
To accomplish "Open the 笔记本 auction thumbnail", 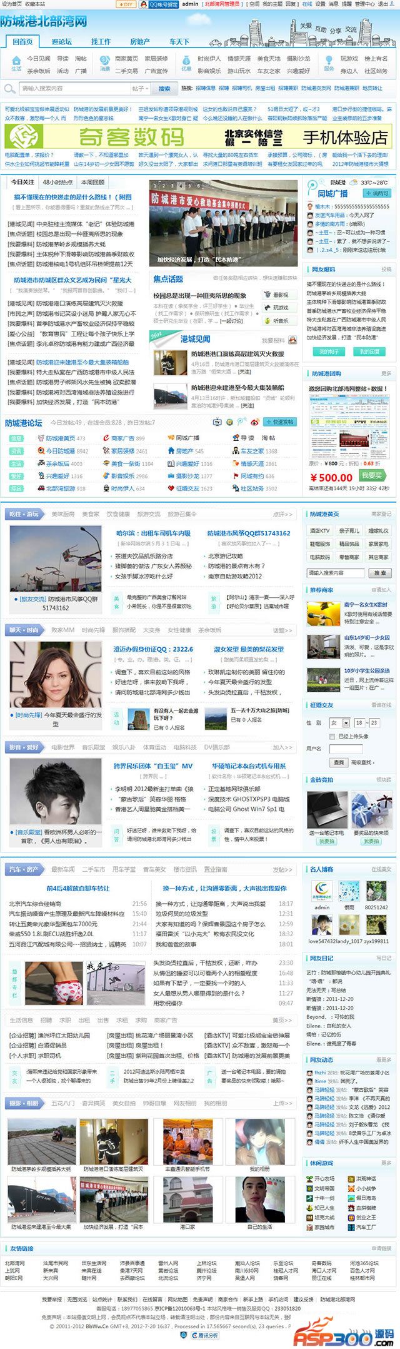I will tap(327, 811).
